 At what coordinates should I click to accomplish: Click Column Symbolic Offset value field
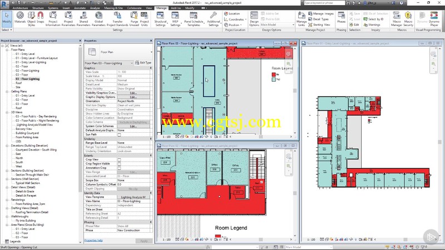133,184
